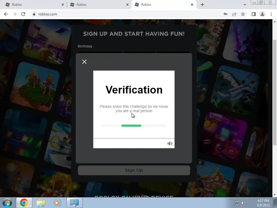Click the vertical scrollbar thumb
This screenshot has height=208, width=277.
[275, 92]
